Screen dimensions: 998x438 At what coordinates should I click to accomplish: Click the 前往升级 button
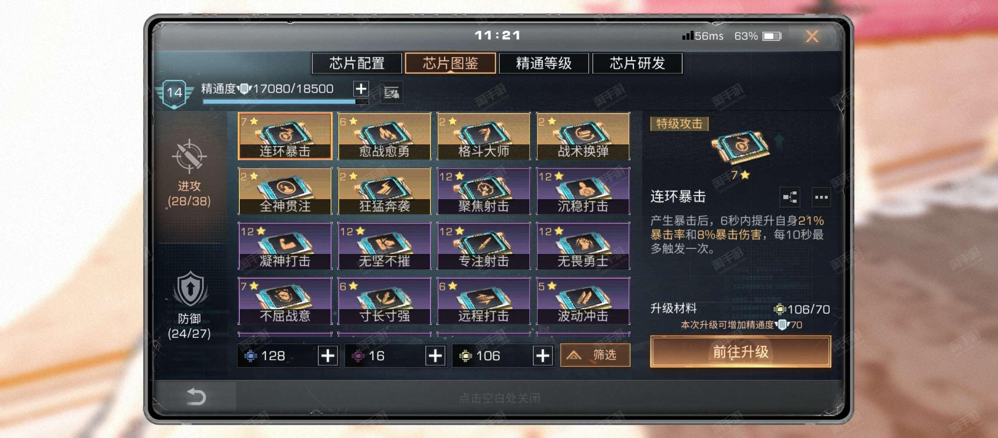(x=740, y=352)
